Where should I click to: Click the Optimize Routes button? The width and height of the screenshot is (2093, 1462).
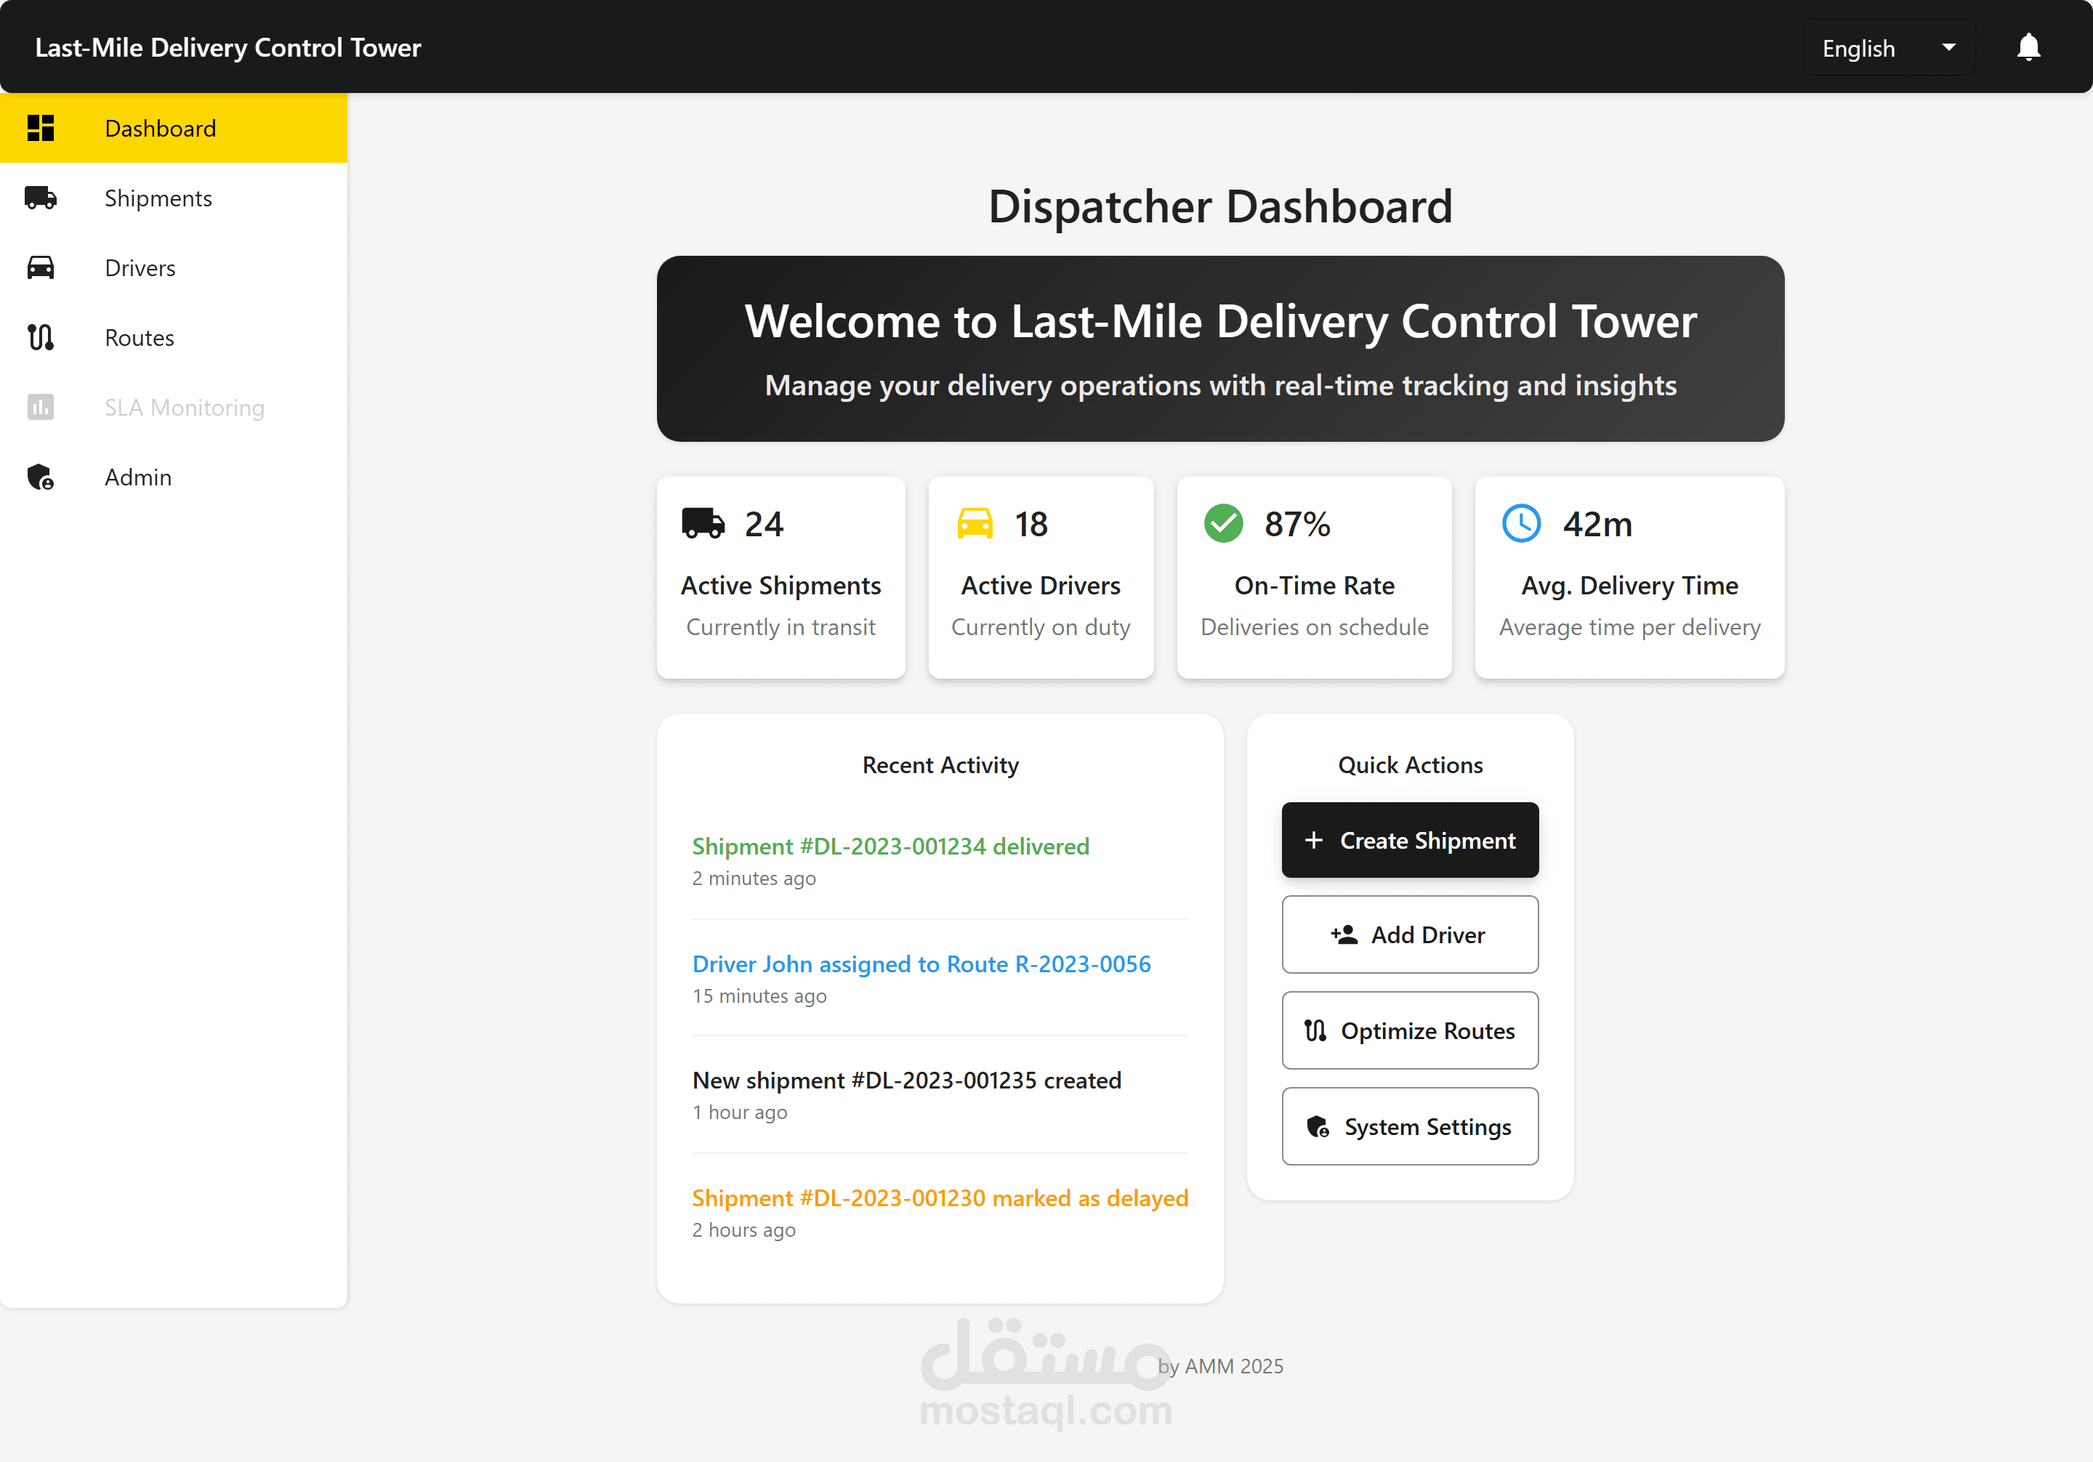pos(1409,1030)
